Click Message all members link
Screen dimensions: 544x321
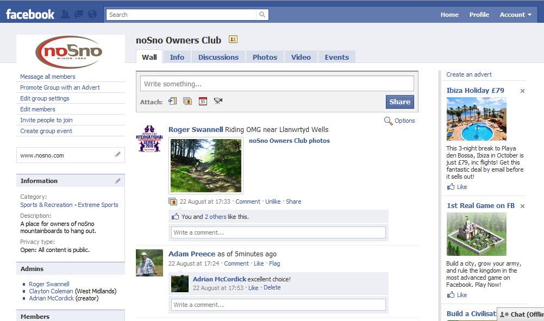[x=47, y=77]
